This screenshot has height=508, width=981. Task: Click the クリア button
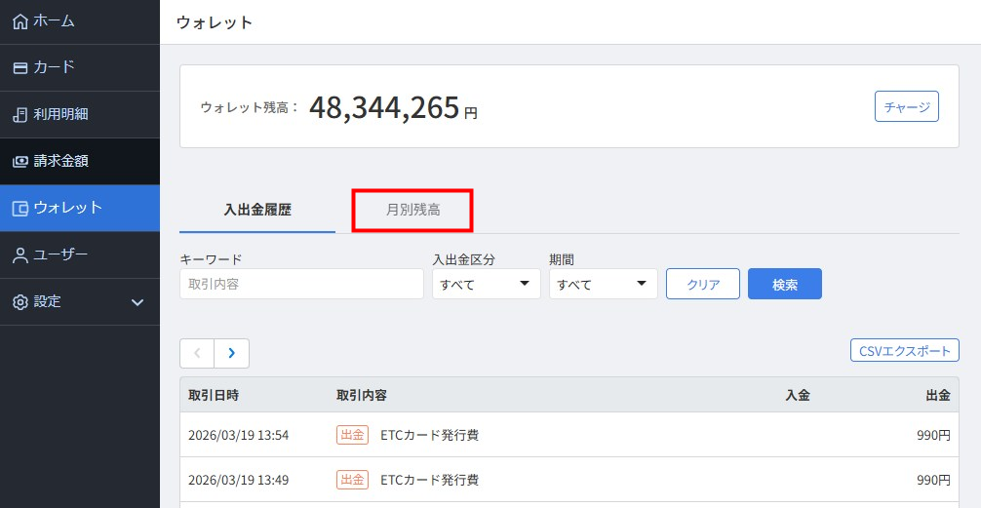click(702, 284)
